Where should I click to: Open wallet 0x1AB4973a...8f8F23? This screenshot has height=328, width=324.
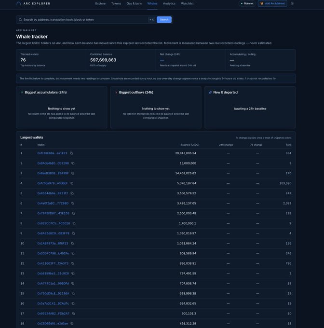(x=53, y=243)
